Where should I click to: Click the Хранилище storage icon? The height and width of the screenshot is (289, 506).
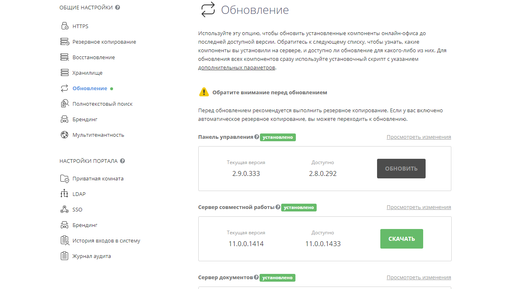pos(64,73)
